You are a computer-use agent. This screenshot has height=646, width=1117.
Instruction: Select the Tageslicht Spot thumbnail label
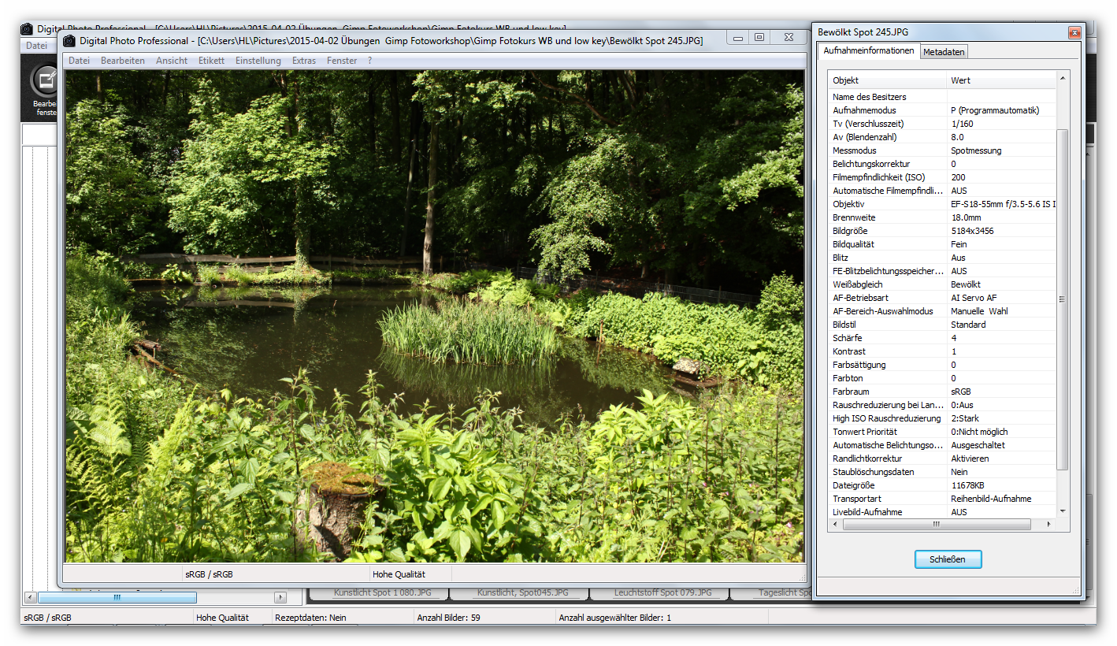[784, 592]
